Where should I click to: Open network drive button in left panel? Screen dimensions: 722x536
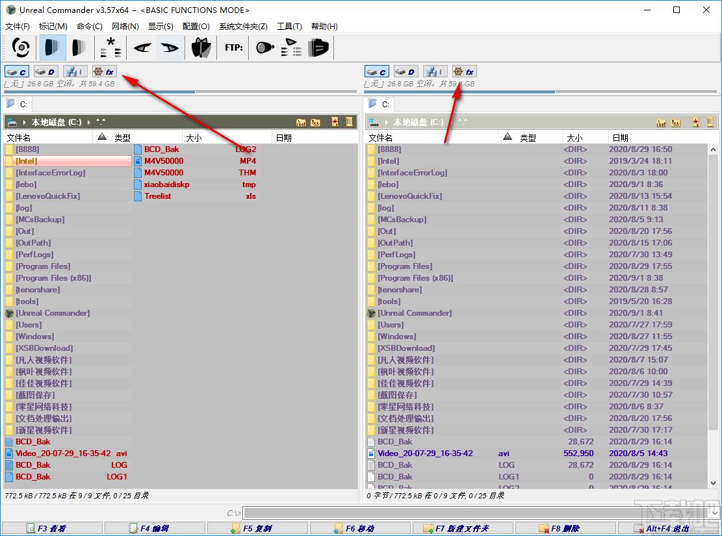[x=75, y=72]
